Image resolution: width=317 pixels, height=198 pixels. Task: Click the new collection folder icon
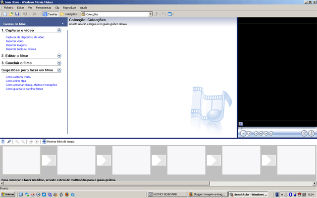click(x=162, y=14)
